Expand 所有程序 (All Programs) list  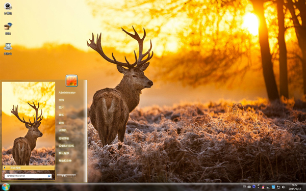(x=29, y=168)
